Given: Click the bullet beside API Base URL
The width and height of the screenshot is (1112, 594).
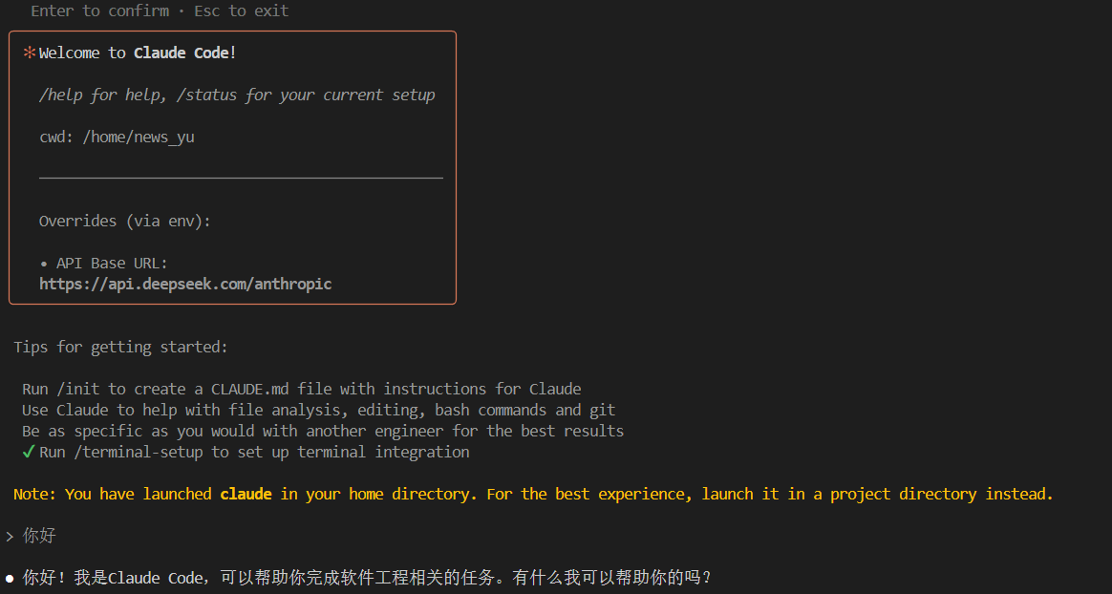Looking at the screenshot, I should tap(44, 264).
